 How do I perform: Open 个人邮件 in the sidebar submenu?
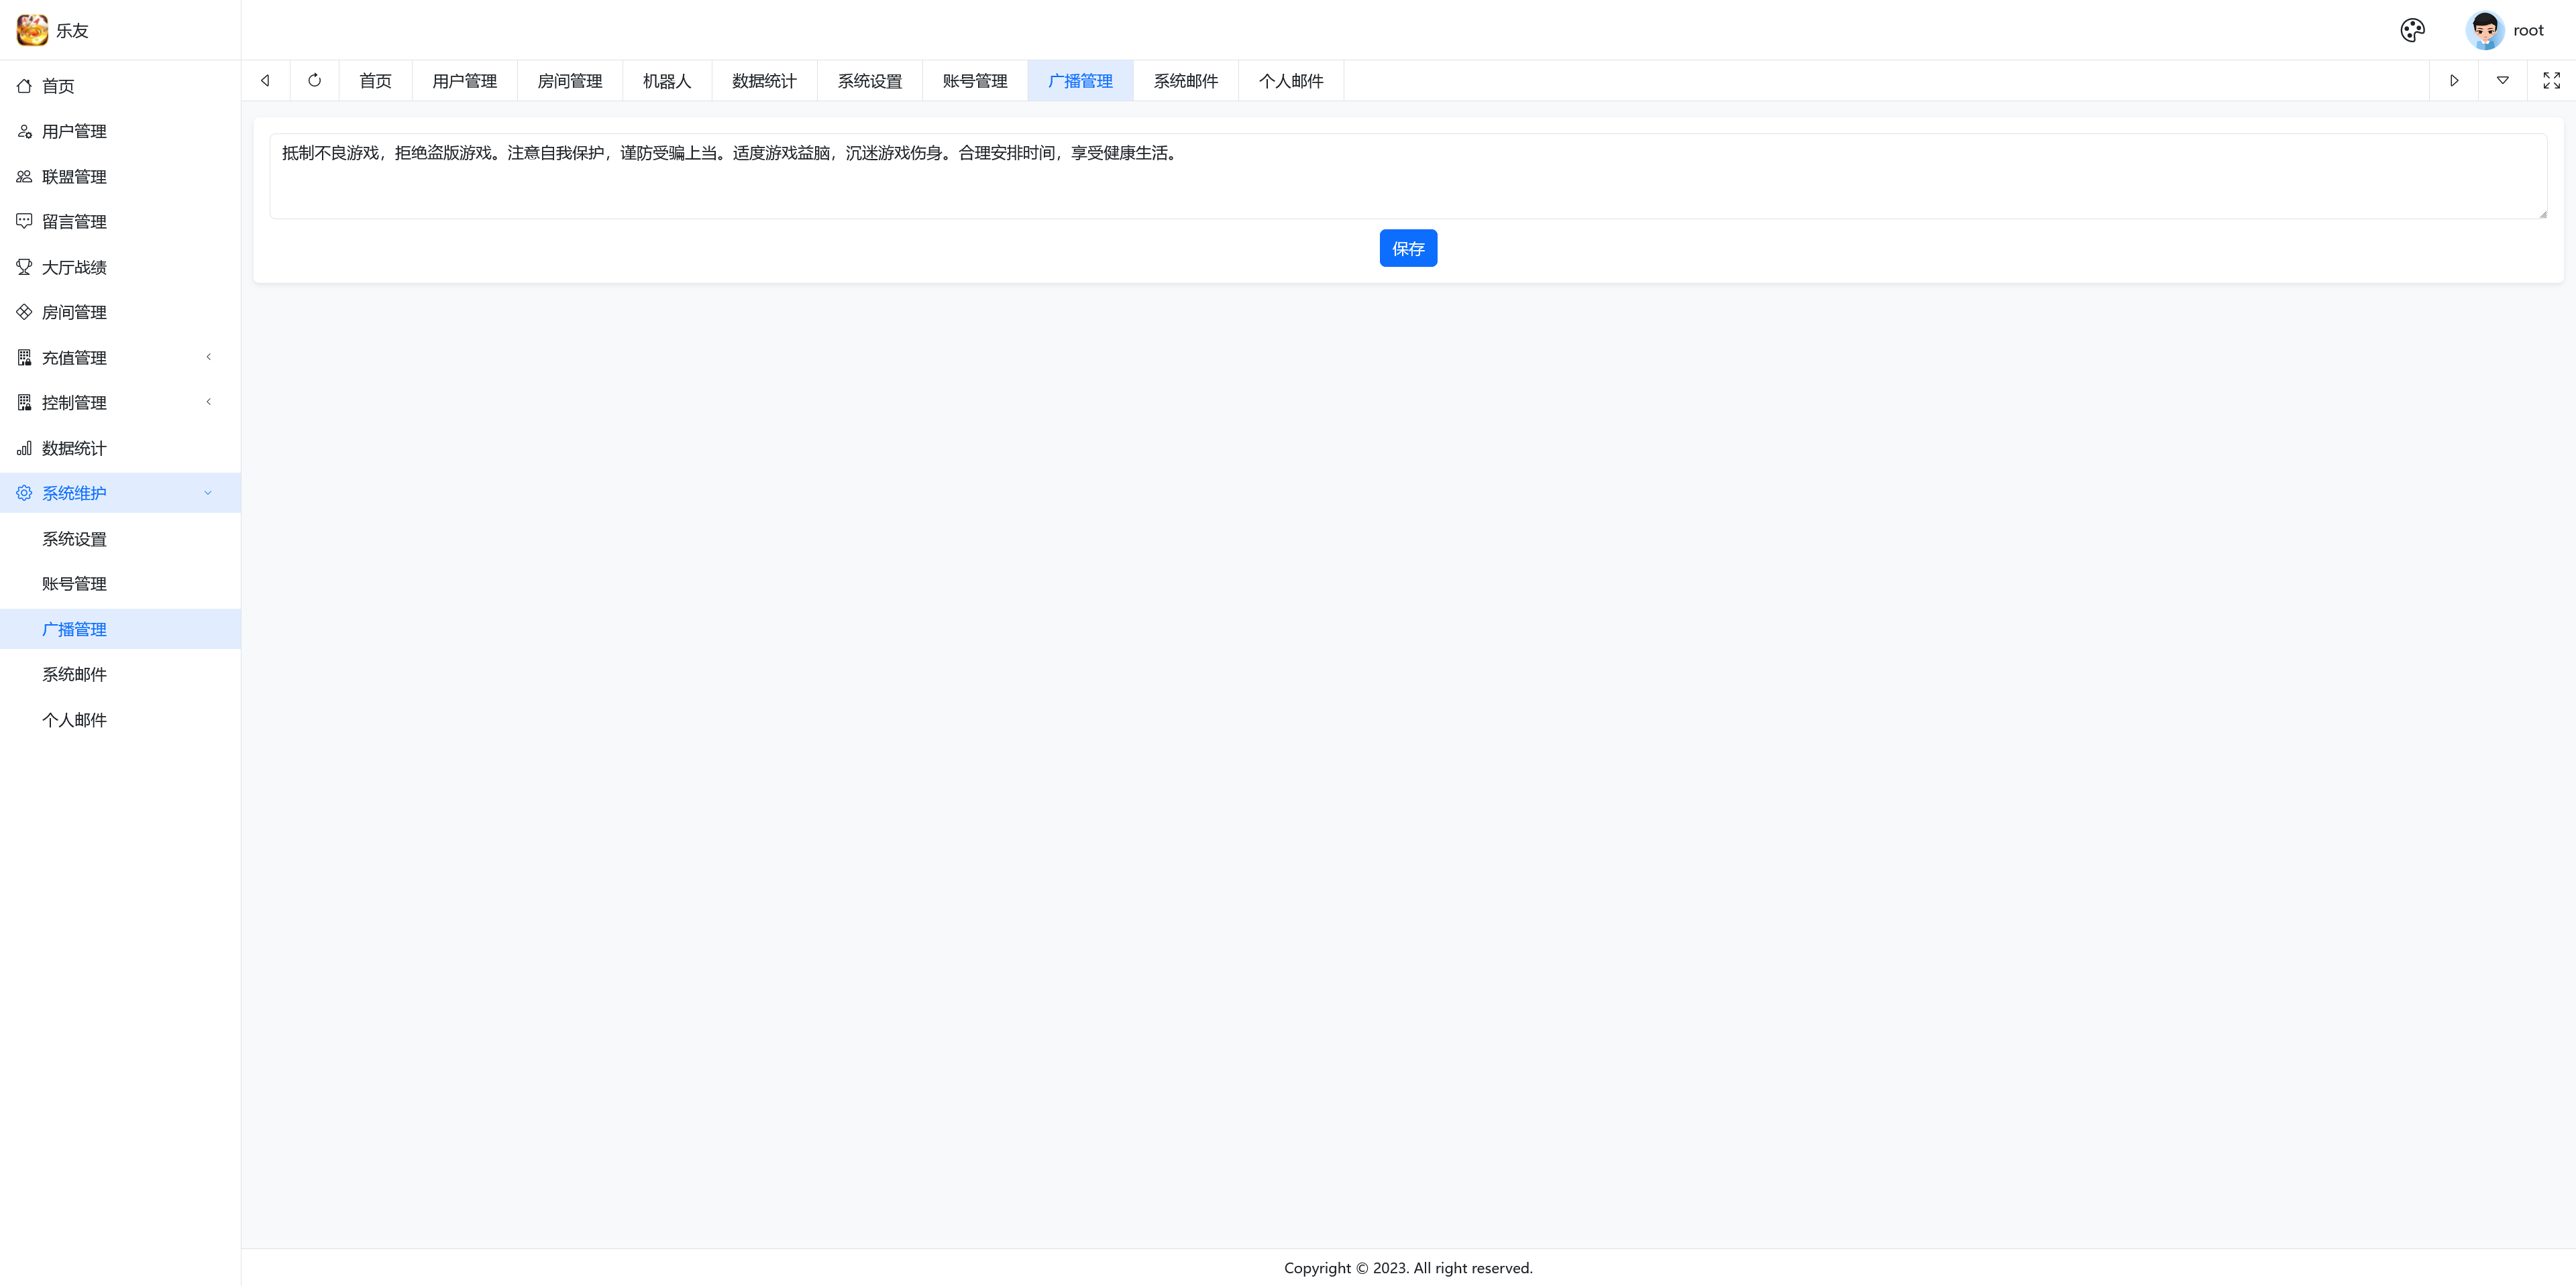pos(74,719)
